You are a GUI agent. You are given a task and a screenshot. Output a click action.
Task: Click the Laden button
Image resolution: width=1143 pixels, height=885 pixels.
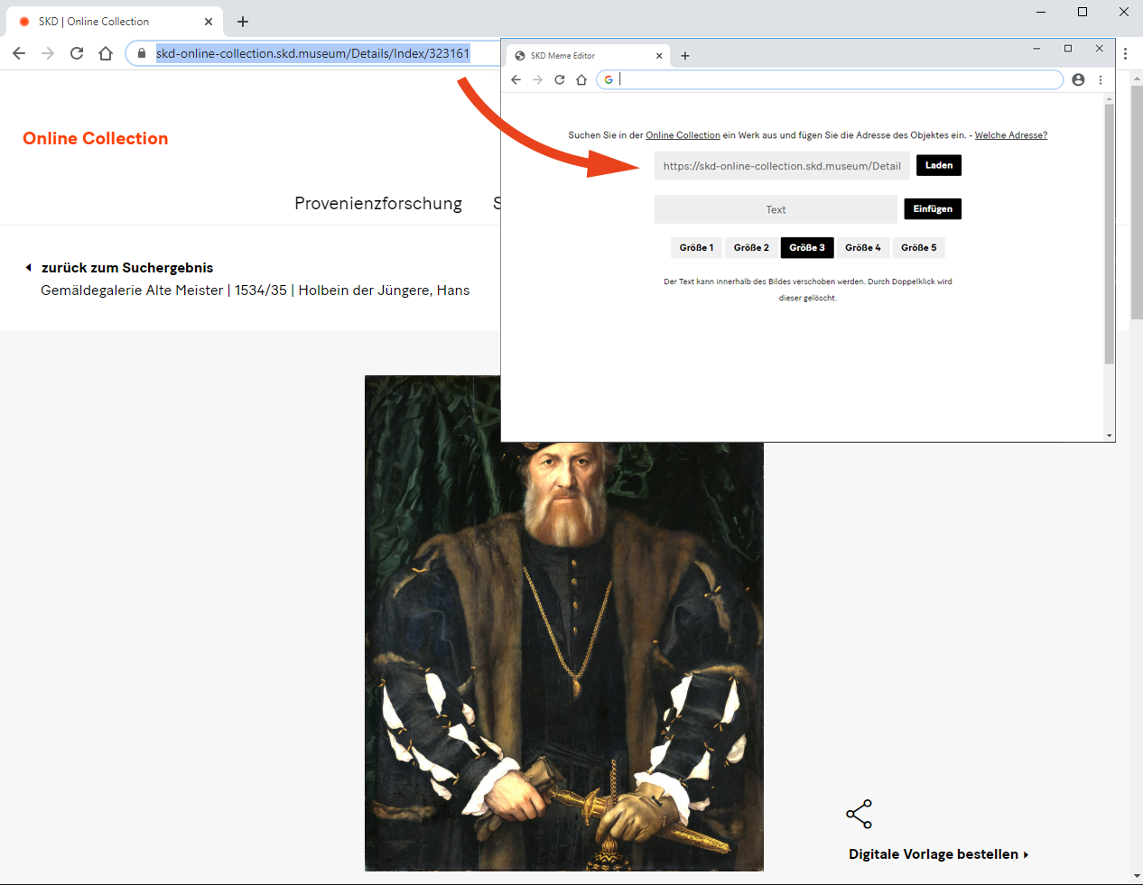(939, 165)
